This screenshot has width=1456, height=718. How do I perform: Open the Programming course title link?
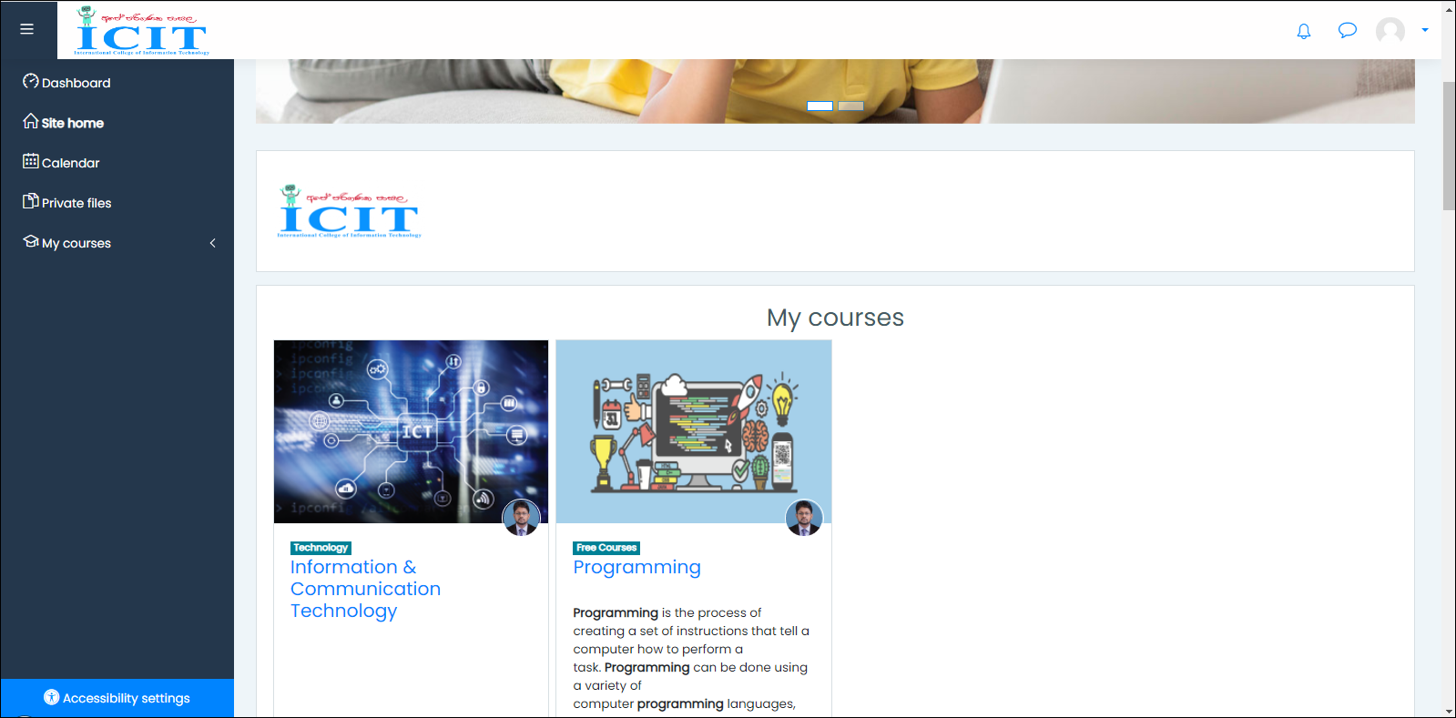click(x=636, y=567)
